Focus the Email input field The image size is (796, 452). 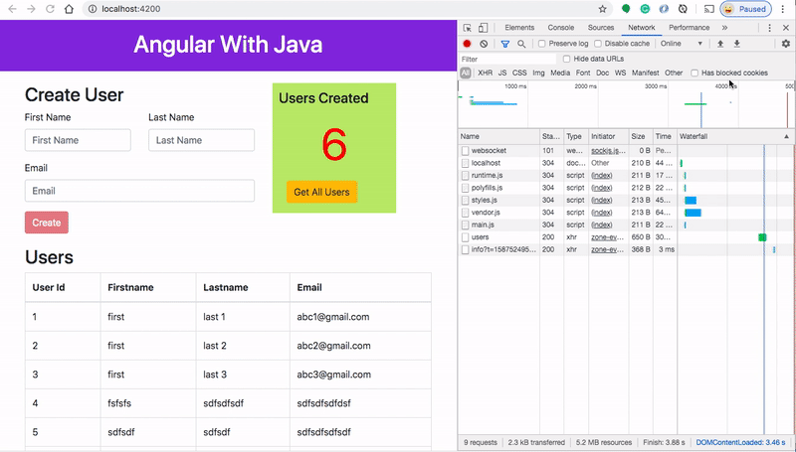(x=139, y=191)
